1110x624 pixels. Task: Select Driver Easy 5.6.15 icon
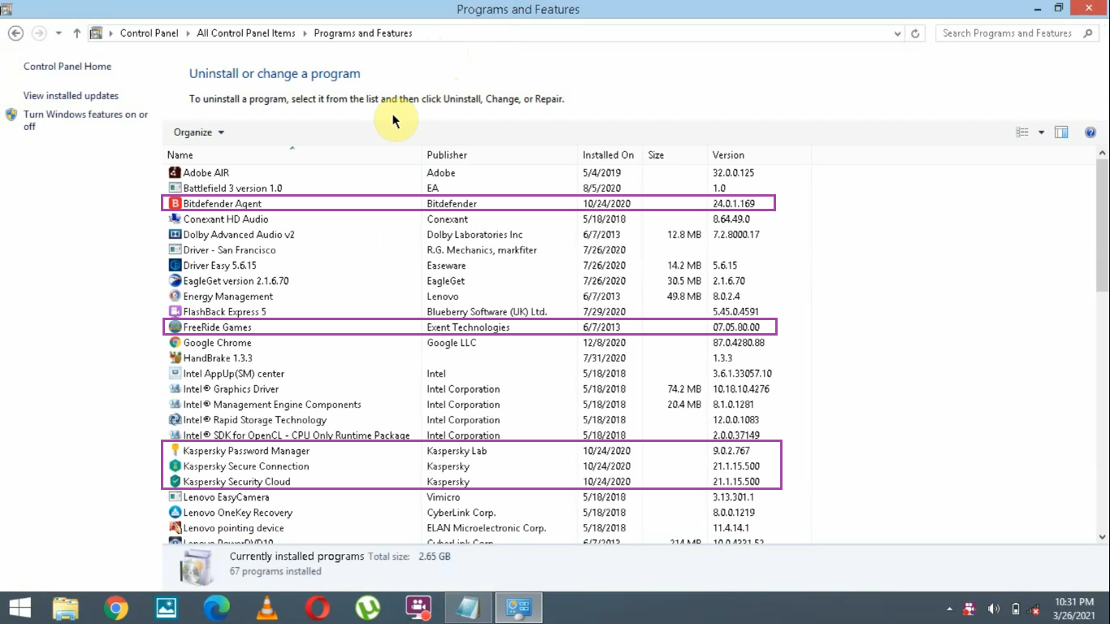(x=175, y=266)
